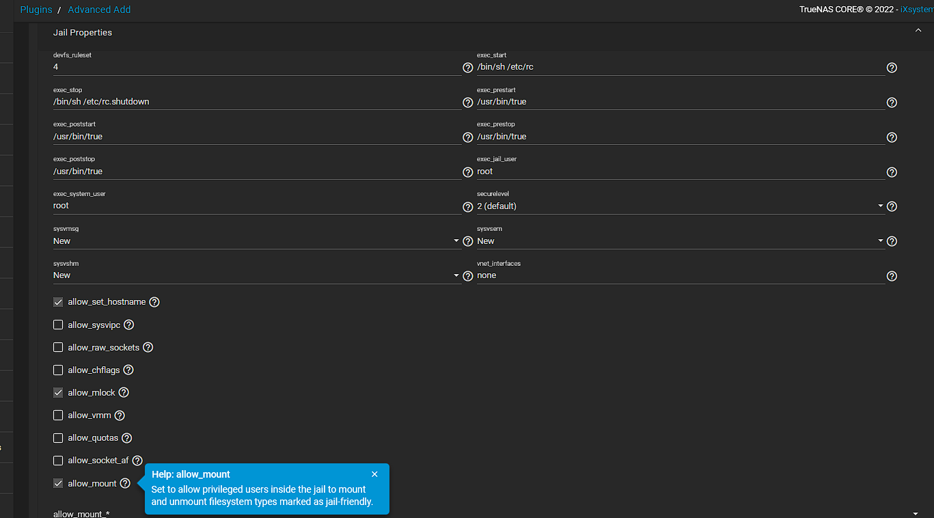The width and height of the screenshot is (934, 518).
Task: Enable allow_vmm checkbox
Action: (58, 415)
